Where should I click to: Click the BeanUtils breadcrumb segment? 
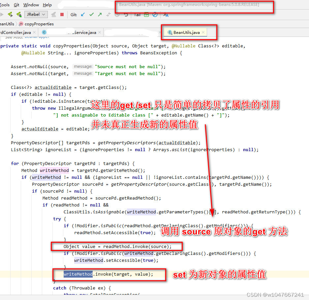[x=7, y=24]
